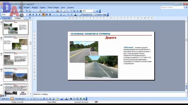
Task: Select the Rectangle drawing tool
Action: [34, 99]
